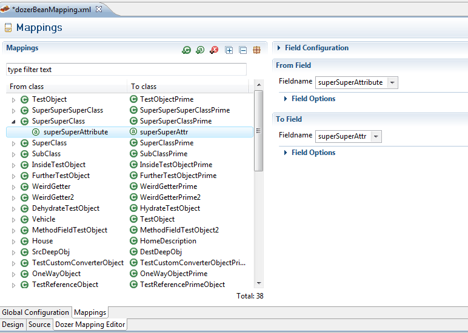Click the TestObjectPrime class icon

[133, 99]
